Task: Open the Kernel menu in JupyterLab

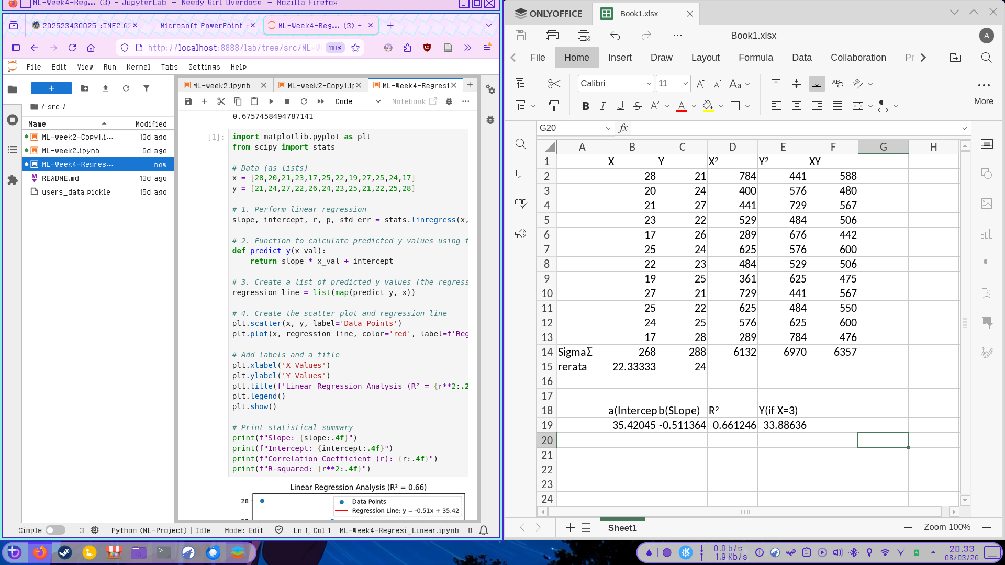Action: pyautogui.click(x=138, y=67)
